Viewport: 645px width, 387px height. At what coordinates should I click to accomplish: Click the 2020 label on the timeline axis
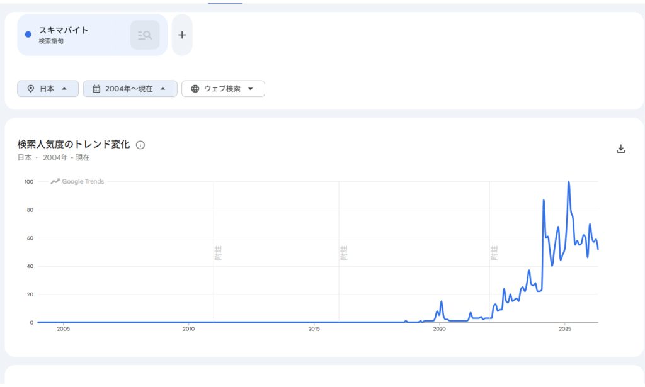439,329
